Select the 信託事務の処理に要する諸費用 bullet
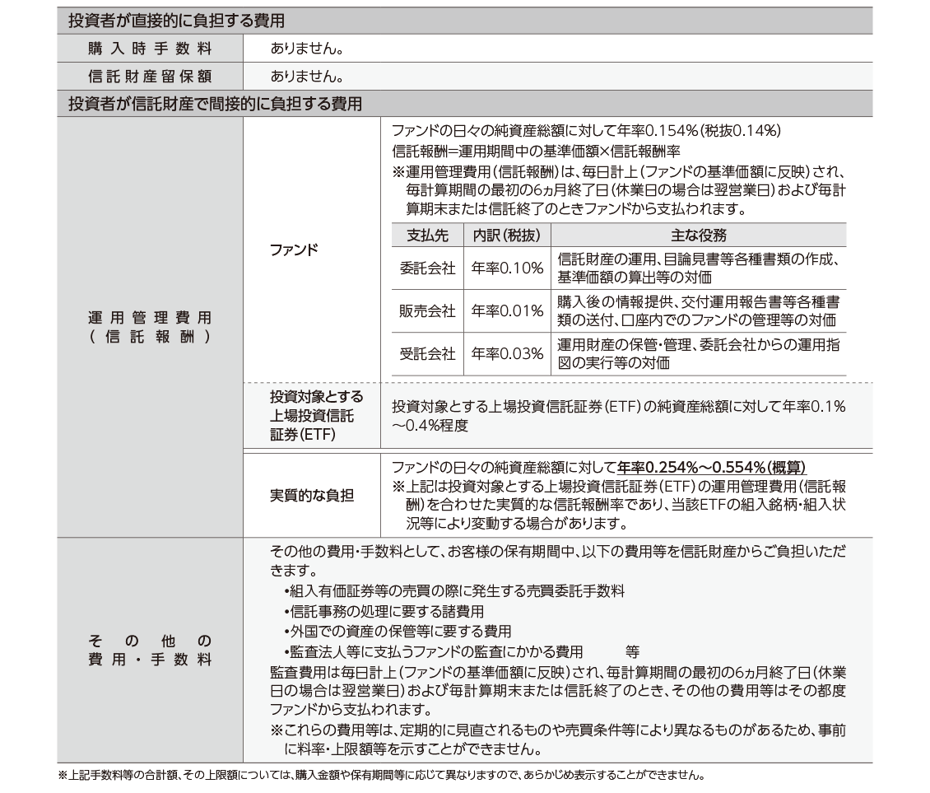 (x=384, y=612)
